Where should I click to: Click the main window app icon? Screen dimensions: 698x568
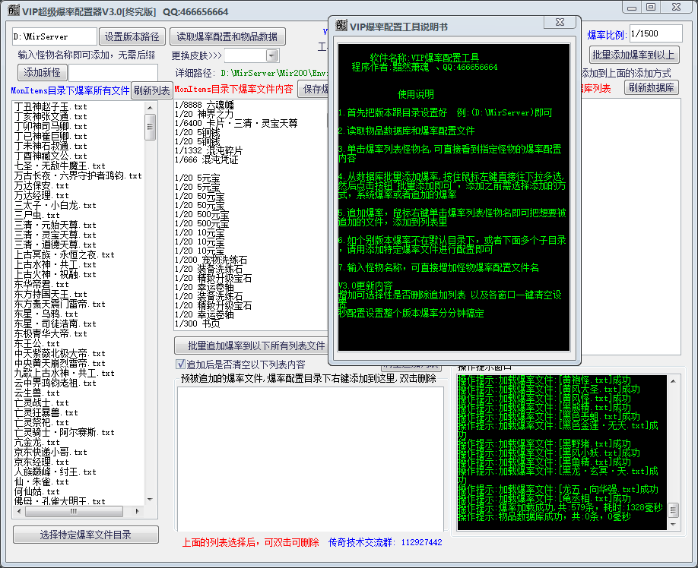pos(14,10)
